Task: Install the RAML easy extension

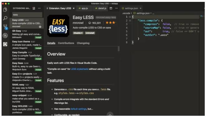Action: [x=38, y=91]
